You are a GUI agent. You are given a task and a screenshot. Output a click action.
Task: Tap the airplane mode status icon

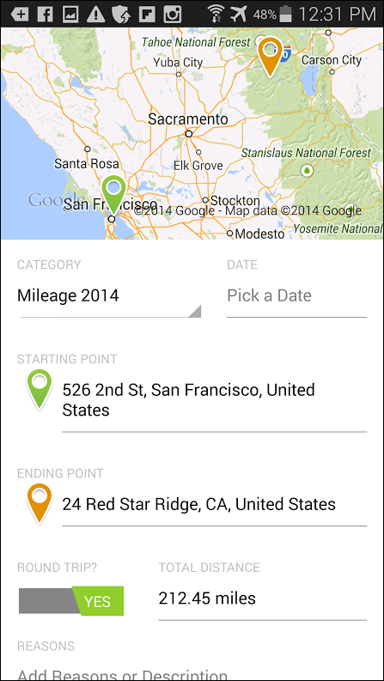pos(237,15)
